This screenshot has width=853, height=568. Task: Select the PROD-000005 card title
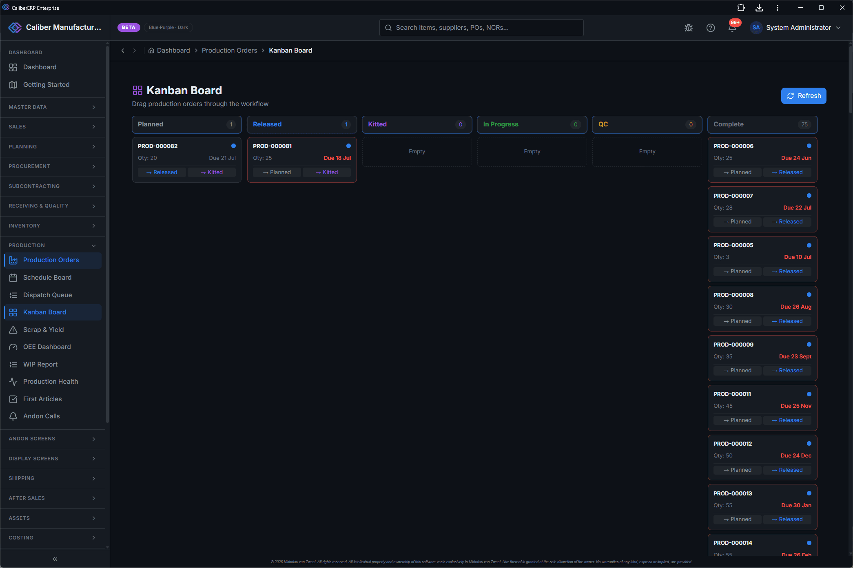[x=733, y=245]
